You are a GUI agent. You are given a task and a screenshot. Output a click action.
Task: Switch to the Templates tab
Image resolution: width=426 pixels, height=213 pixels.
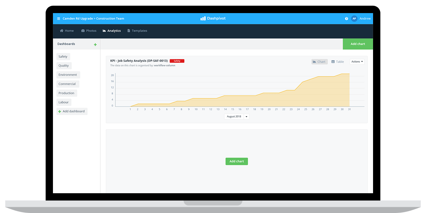(x=137, y=30)
